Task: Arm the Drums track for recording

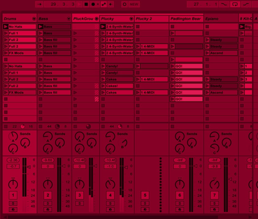Action: (x=13, y=210)
